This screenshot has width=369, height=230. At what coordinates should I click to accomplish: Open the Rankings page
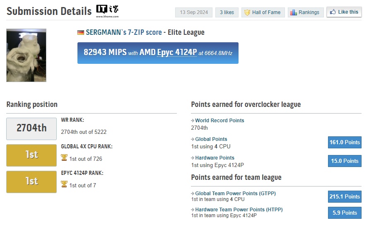tap(306, 12)
